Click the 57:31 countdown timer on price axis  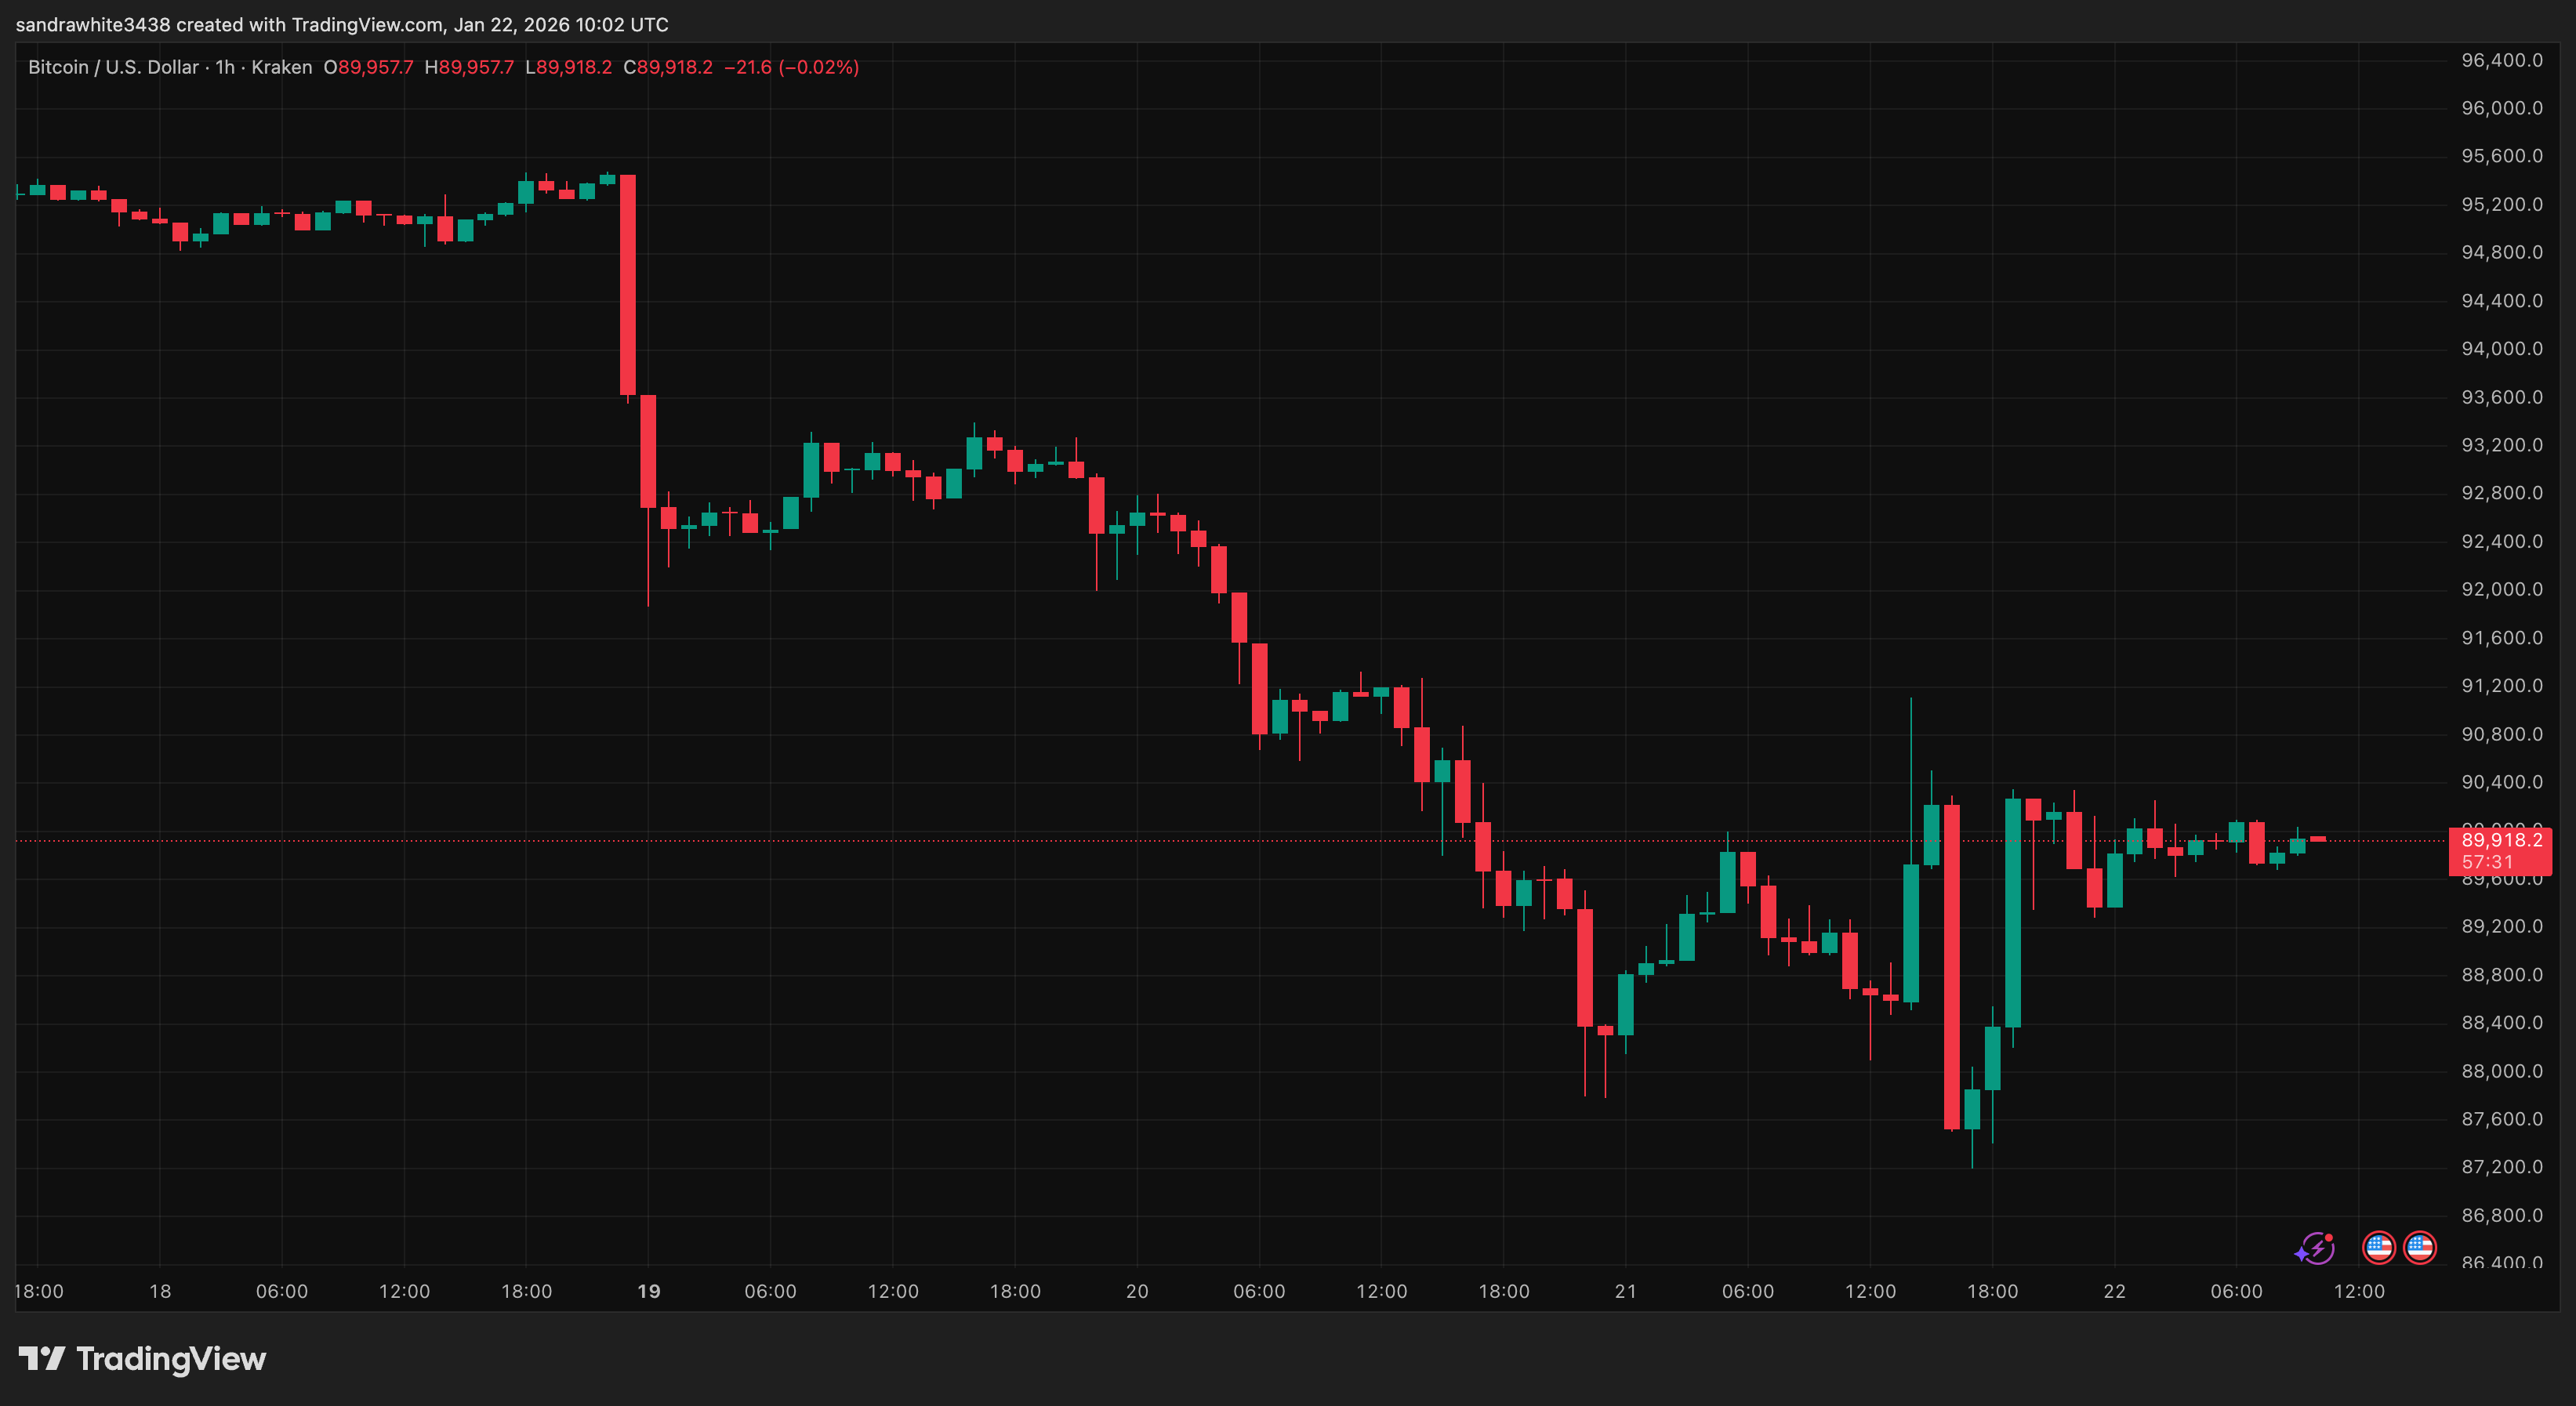click(x=2487, y=862)
